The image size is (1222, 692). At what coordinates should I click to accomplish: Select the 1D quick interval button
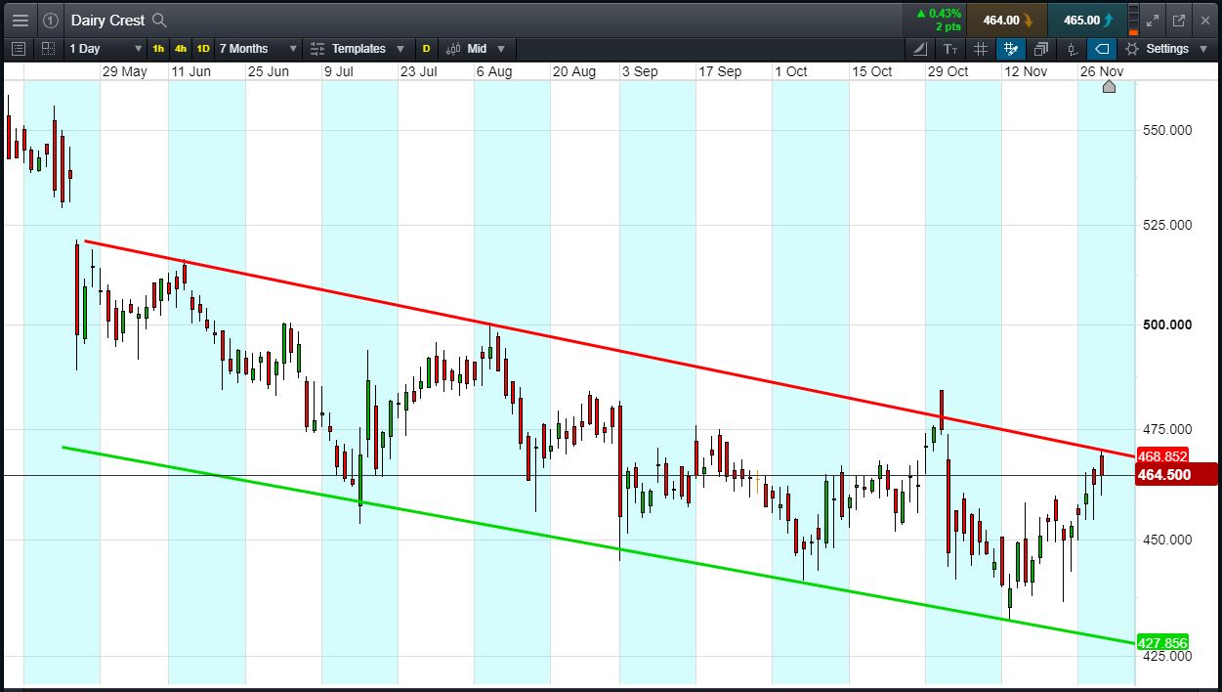pyautogui.click(x=203, y=48)
